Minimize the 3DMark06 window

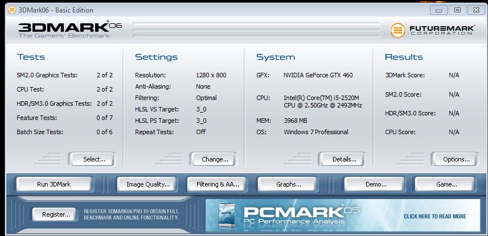pyautogui.click(x=439, y=10)
